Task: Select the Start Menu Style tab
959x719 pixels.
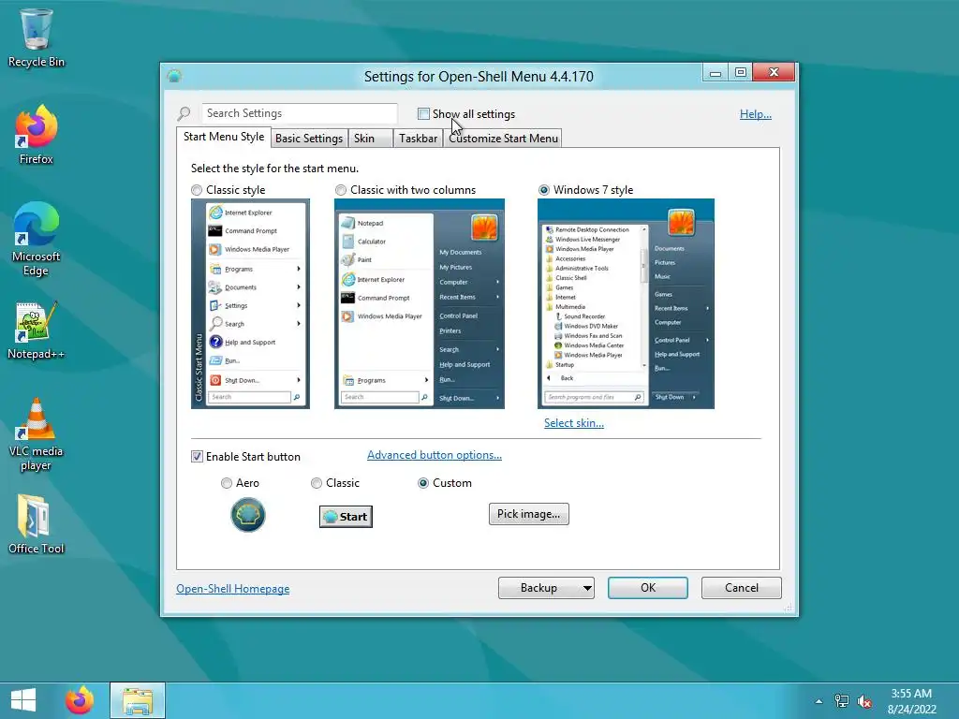Action: click(x=224, y=137)
